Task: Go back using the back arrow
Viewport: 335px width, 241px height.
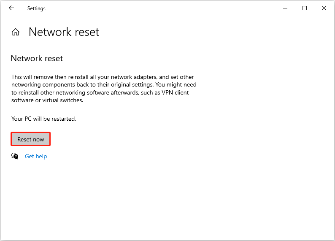Action: [x=11, y=8]
